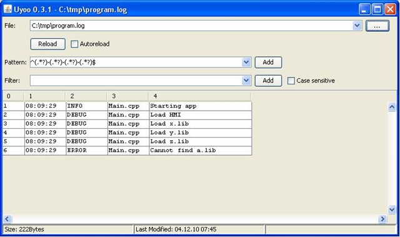Select the DEBUG cell in row 2

[x=87, y=115]
